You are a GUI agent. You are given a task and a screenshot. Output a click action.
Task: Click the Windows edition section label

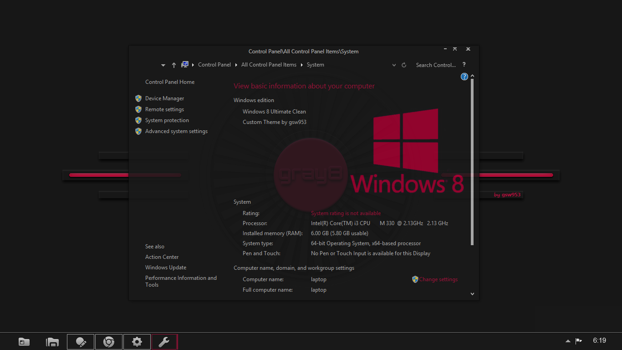point(254,100)
